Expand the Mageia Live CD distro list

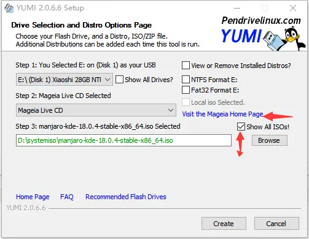(96, 110)
